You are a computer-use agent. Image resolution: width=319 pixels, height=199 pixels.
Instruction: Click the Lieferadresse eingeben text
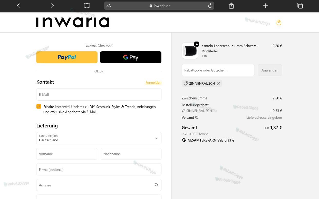pyautogui.click(x=264, y=117)
